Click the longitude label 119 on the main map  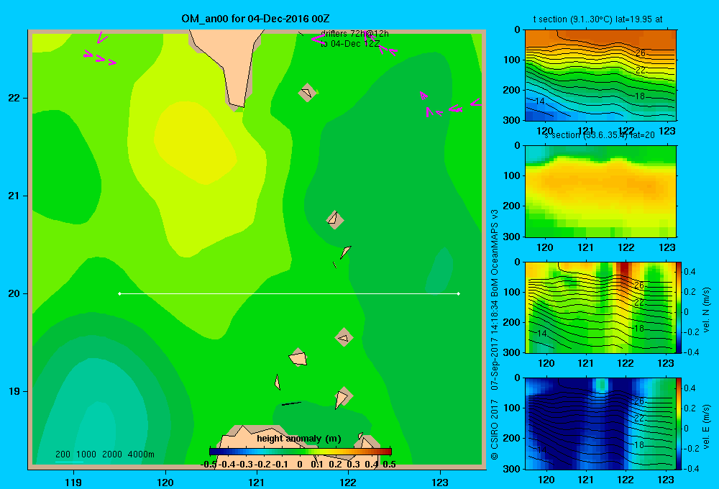click(73, 482)
